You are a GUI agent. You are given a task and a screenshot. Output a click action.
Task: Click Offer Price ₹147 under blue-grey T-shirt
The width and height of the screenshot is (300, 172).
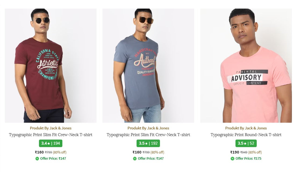coord(151,159)
